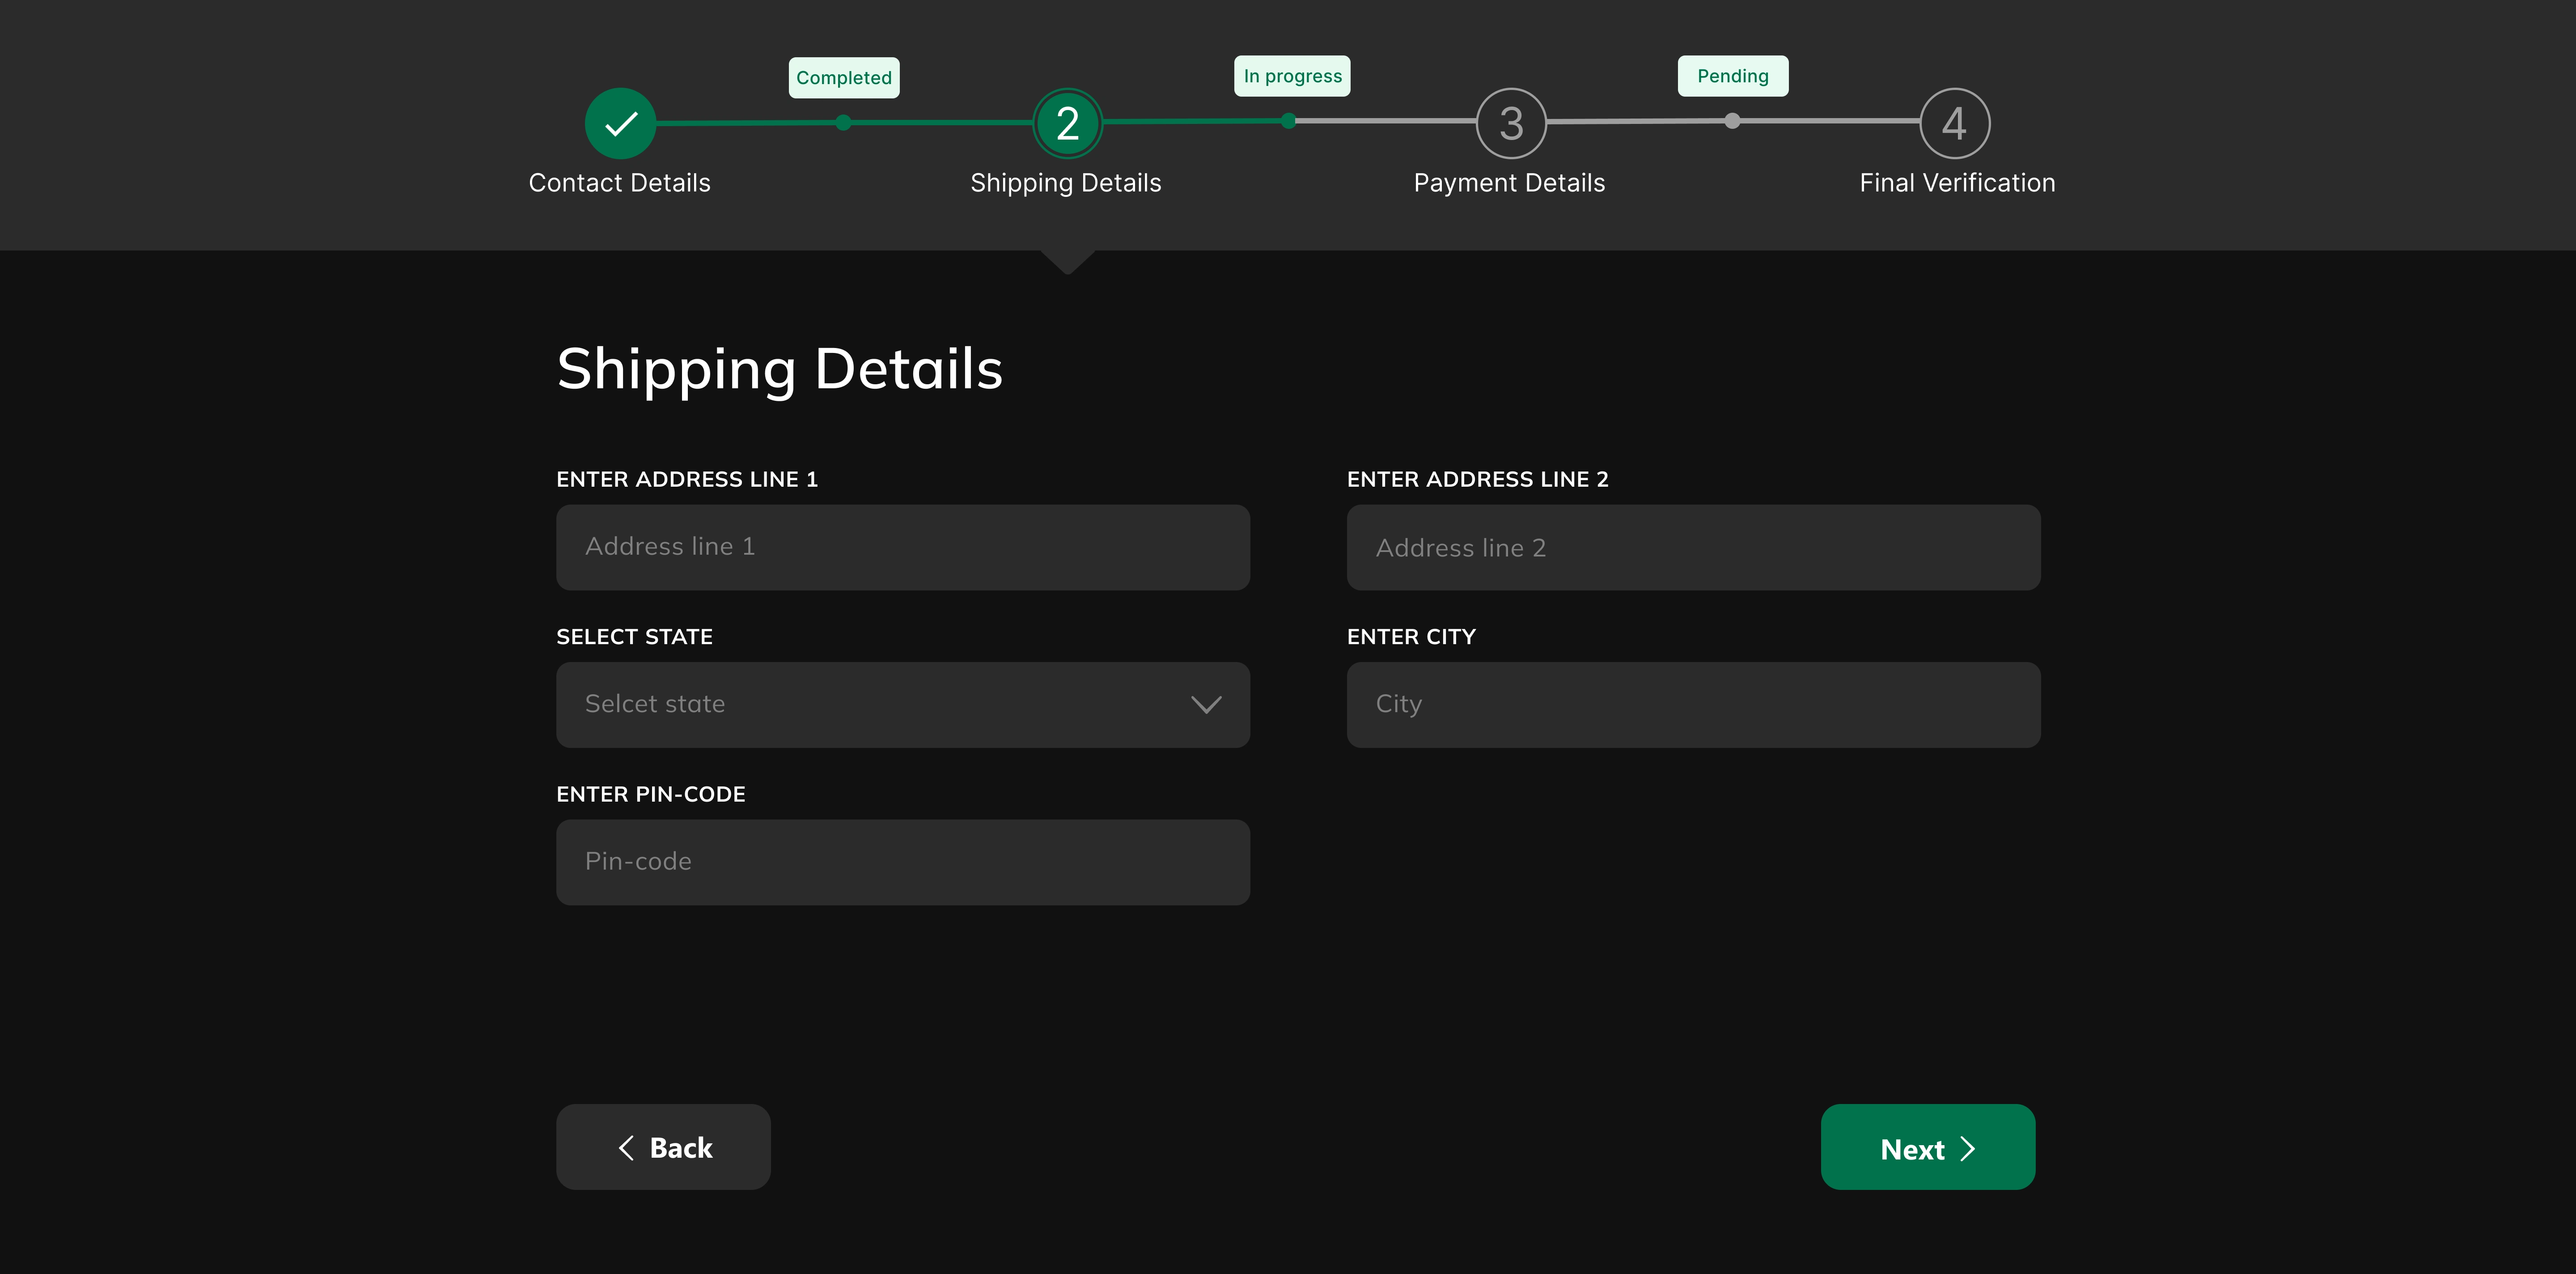Click the ENTER CITY label
This screenshot has width=2576, height=1274.
[1411, 637]
